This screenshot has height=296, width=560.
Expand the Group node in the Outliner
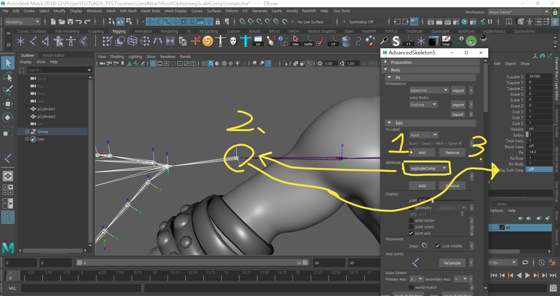(x=27, y=131)
